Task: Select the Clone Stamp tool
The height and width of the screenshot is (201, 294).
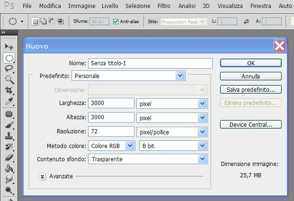Action: [9, 136]
